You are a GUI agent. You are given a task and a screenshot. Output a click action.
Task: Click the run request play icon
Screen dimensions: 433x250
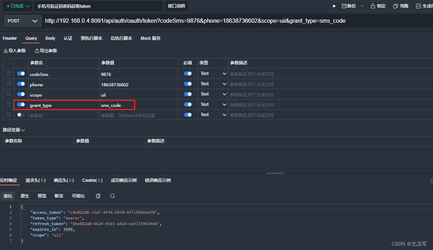[334, 6]
